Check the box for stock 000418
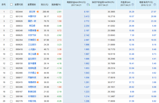The width and height of the screenshot is (159, 103). 11,49
